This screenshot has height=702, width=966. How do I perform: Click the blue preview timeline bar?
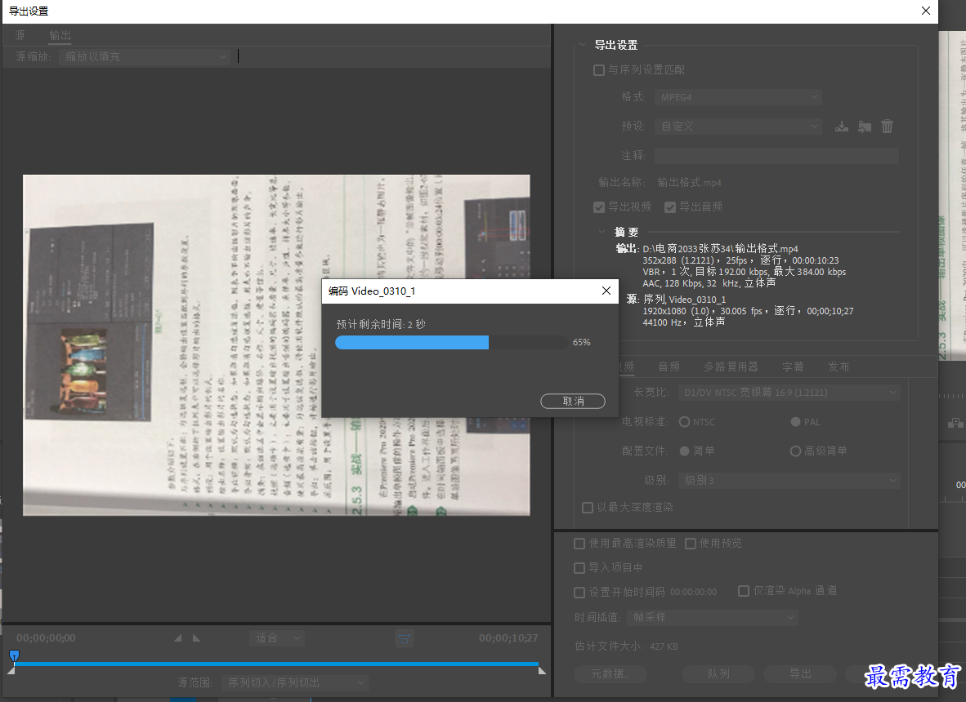click(276, 664)
